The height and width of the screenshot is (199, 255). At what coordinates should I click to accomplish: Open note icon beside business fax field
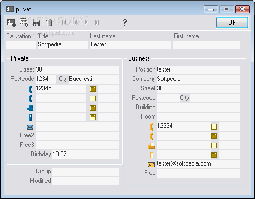tap(214, 145)
